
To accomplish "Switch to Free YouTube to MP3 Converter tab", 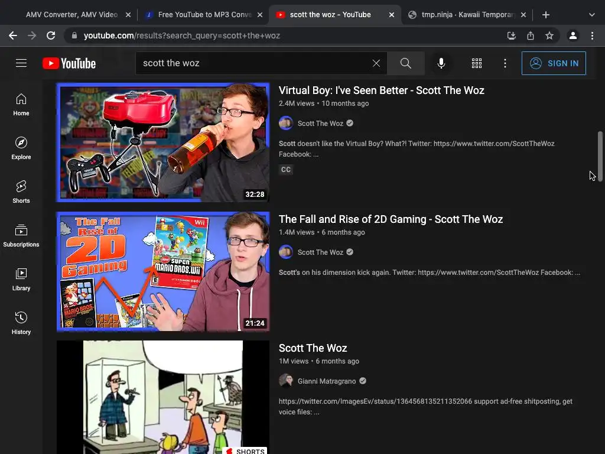I will pyautogui.click(x=204, y=15).
